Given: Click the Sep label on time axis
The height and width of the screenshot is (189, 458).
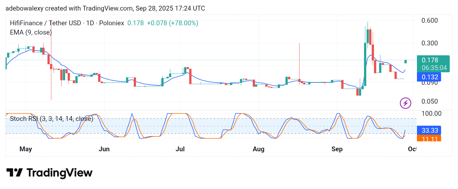Looking at the screenshot, I should coord(337,149).
